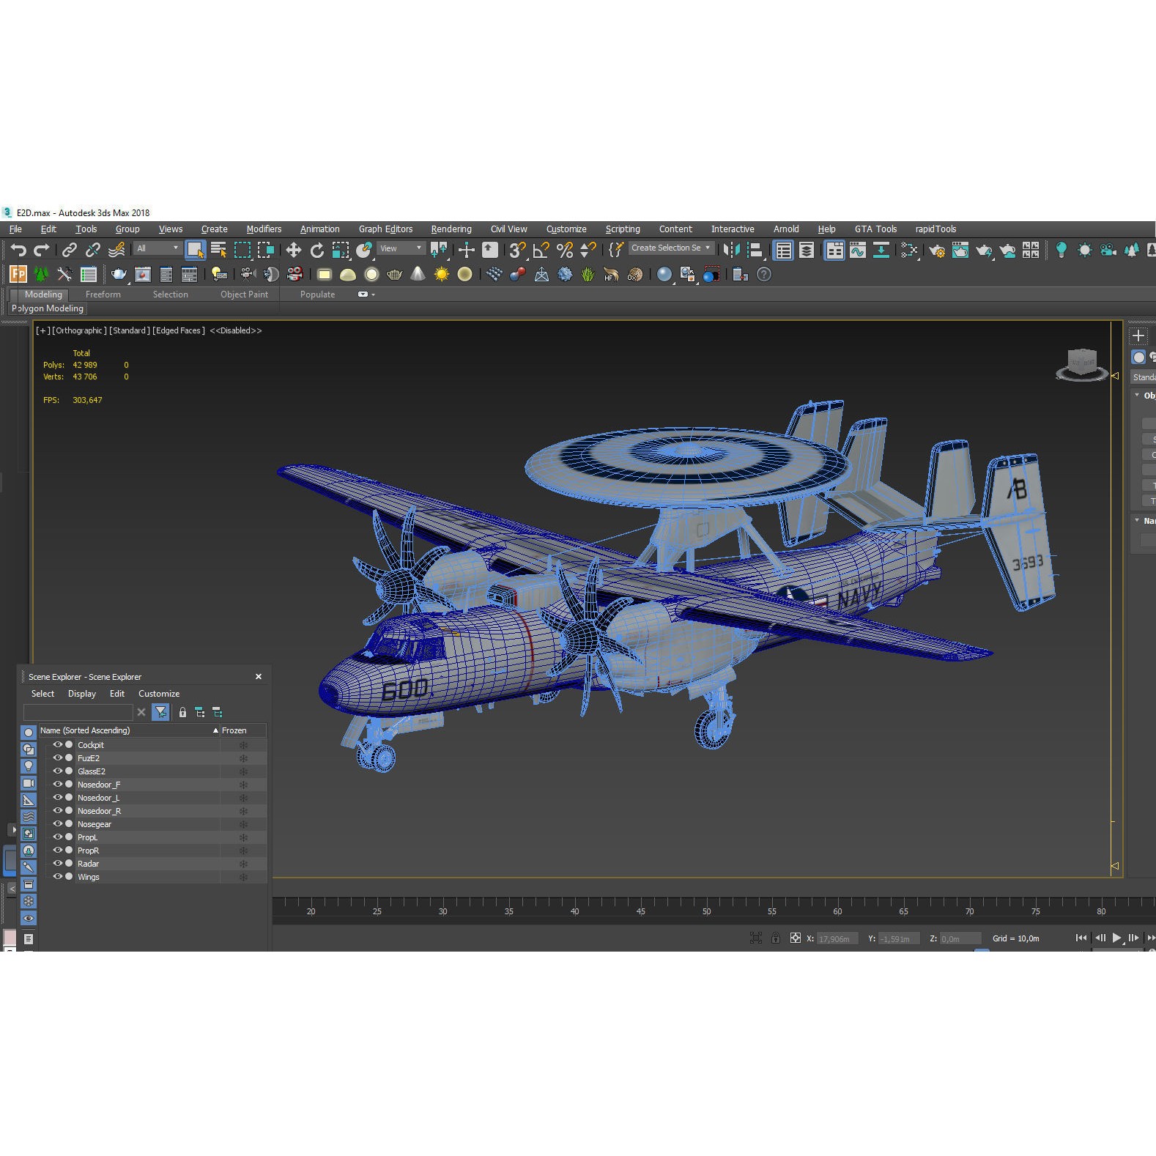This screenshot has height=1156, width=1156.
Task: Toggle Scene Explorer from main toolbar
Action: click(783, 251)
